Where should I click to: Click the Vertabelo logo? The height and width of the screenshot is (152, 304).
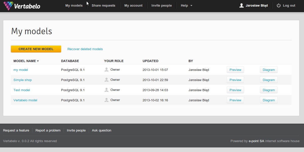[22, 6]
